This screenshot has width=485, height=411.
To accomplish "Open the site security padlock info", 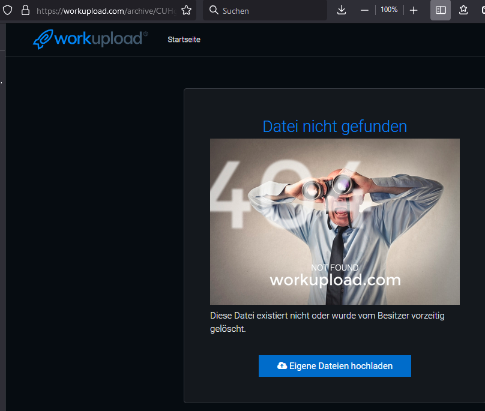I will [25, 10].
